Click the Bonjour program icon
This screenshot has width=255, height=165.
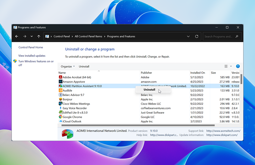click(x=61, y=99)
